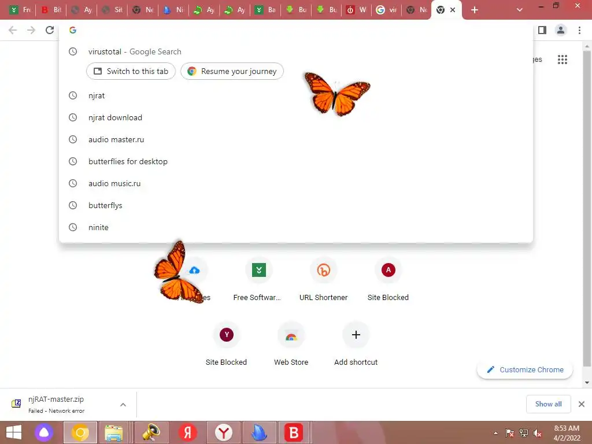
Task: Open the purple Alice assistant taskbar icon
Action: tap(44, 432)
